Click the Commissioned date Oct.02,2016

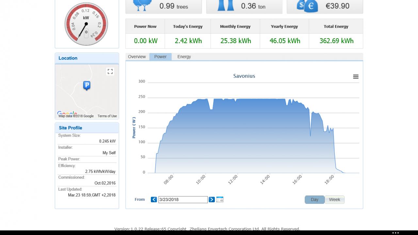105,183
